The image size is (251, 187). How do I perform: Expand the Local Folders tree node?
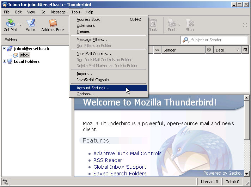tap(5, 61)
